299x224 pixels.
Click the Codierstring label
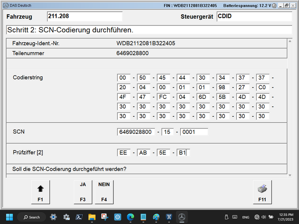click(x=28, y=77)
